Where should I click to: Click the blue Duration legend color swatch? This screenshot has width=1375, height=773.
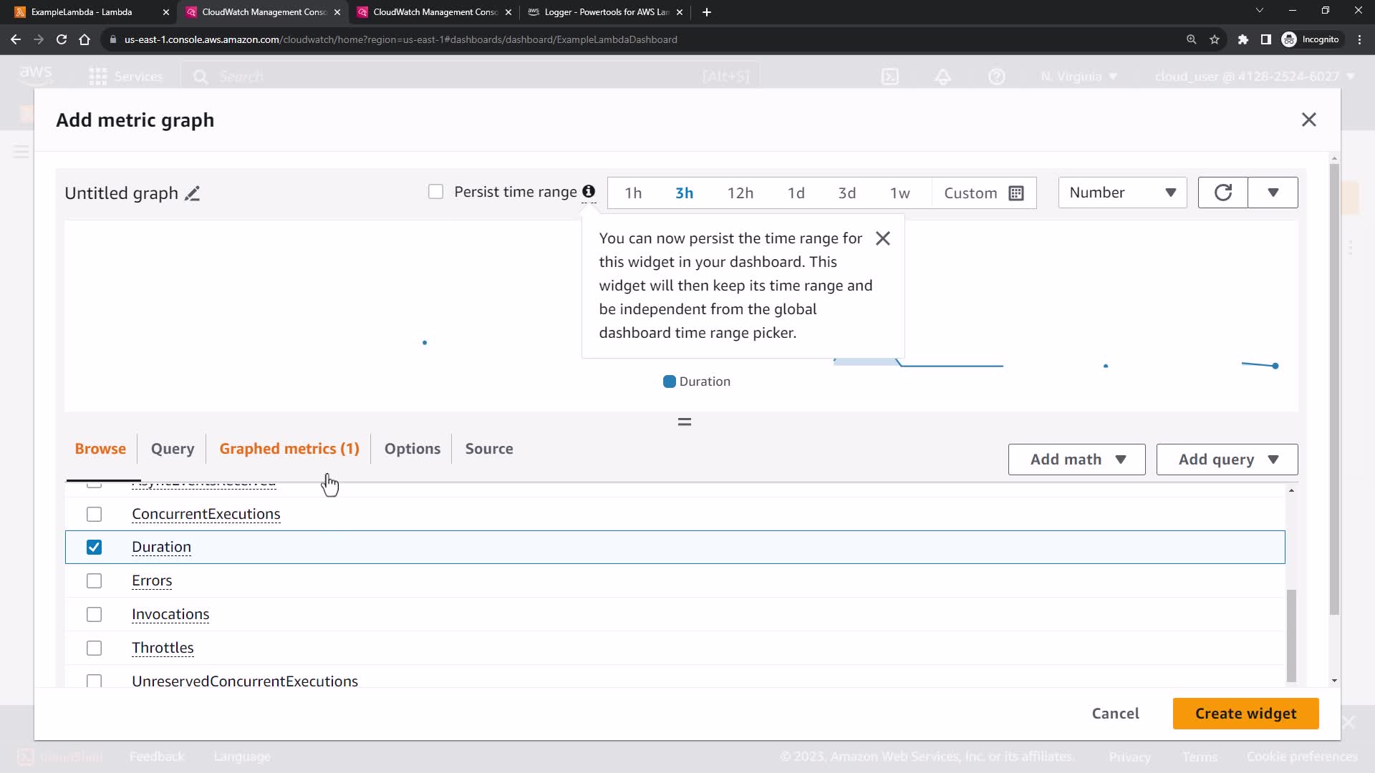[x=669, y=381]
